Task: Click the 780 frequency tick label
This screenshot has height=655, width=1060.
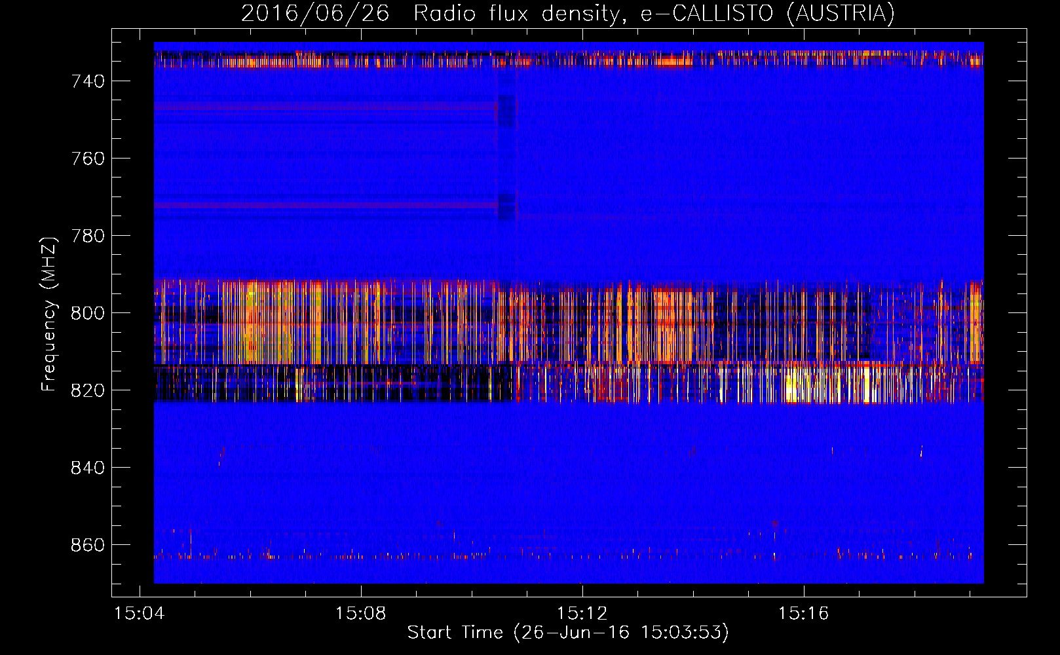Action: tap(88, 236)
